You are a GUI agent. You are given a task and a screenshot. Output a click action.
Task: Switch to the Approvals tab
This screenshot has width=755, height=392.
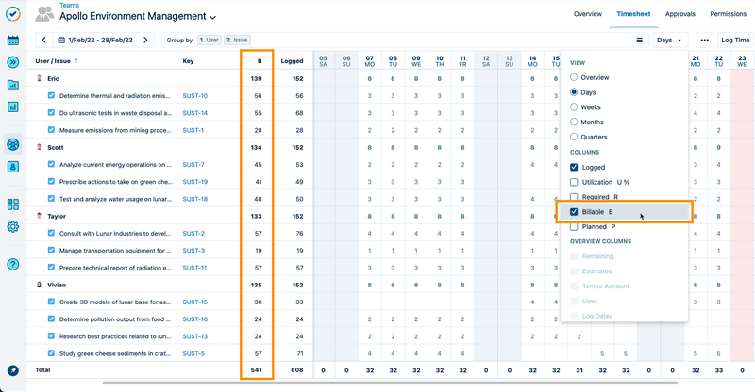tap(679, 14)
